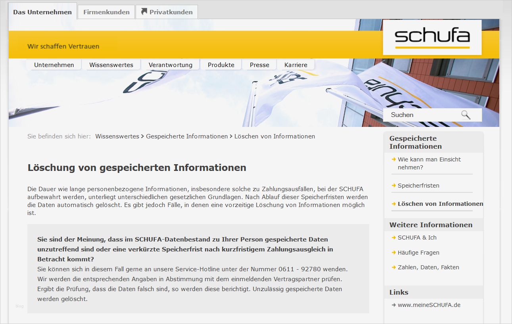Open the Karriere menu item
Viewport: 512px width, 324px height.
click(x=295, y=64)
